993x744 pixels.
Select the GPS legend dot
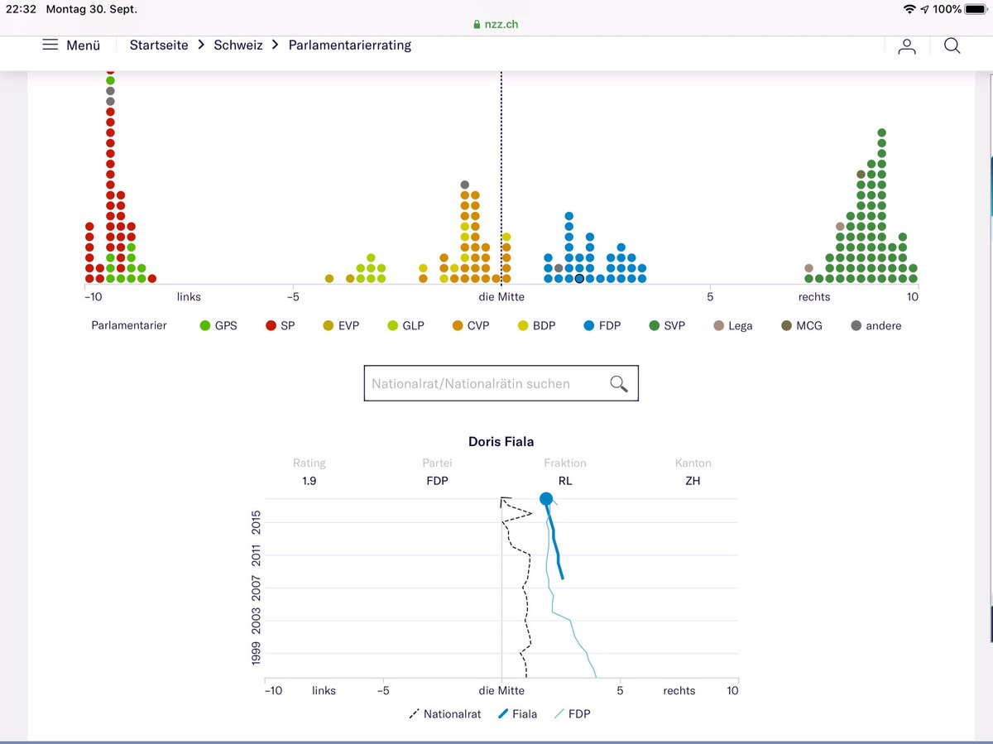(205, 326)
